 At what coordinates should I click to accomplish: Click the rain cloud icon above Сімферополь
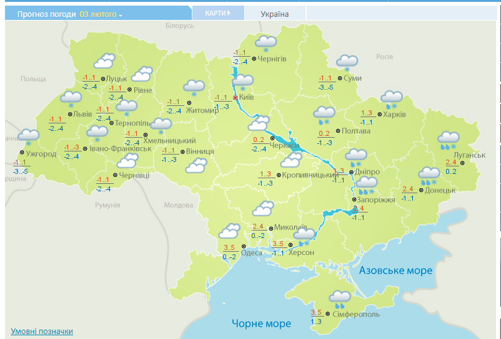click(x=340, y=300)
